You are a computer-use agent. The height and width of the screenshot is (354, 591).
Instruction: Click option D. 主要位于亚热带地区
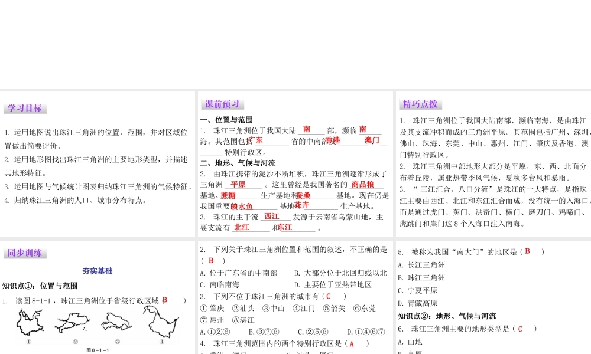333,285
